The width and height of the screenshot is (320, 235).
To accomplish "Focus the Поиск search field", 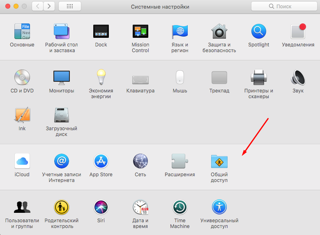I will tap(284, 6).
